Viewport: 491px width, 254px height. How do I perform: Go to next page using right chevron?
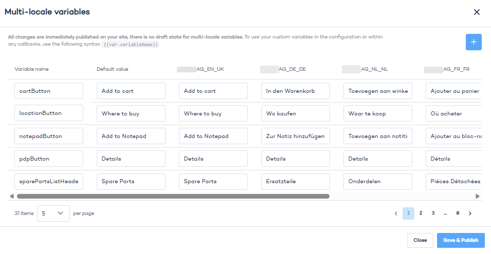470,213
